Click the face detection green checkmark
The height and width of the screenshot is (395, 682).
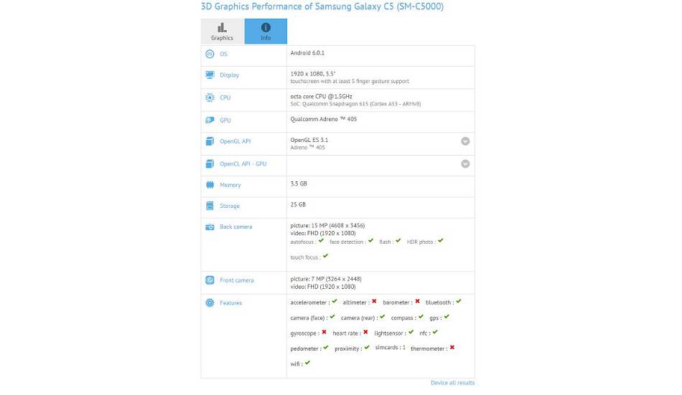point(370,240)
